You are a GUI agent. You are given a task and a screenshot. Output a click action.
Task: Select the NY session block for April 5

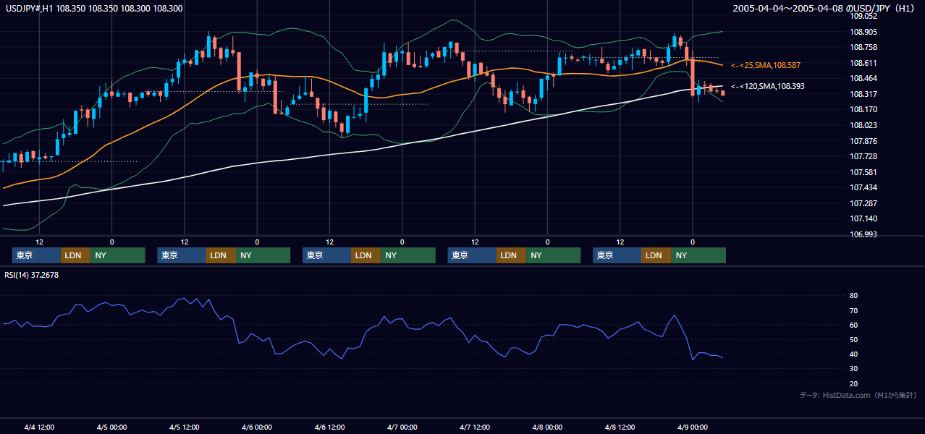click(x=263, y=255)
